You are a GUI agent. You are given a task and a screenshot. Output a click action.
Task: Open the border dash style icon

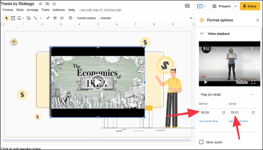click(x=62, y=18)
